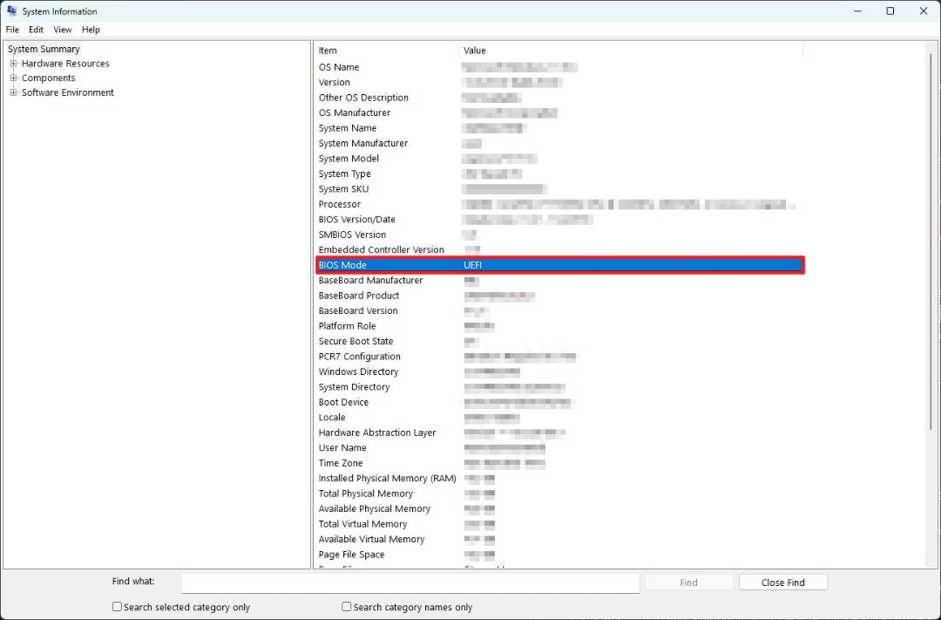Expand the Hardware Resources node

point(13,64)
